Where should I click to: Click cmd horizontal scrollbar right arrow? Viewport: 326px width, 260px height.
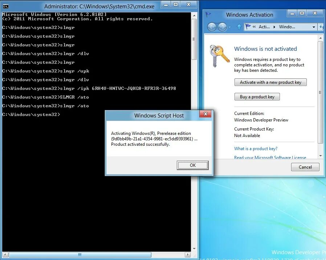tap(188, 255)
